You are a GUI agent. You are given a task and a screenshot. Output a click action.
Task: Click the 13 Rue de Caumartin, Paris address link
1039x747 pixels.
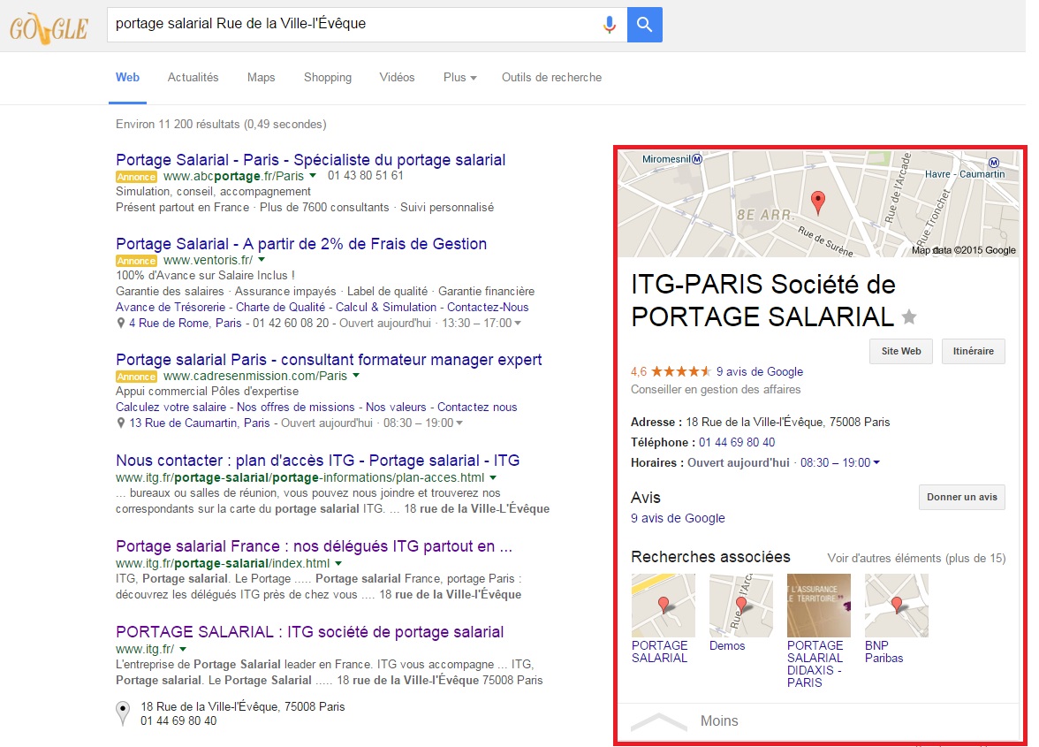click(200, 423)
